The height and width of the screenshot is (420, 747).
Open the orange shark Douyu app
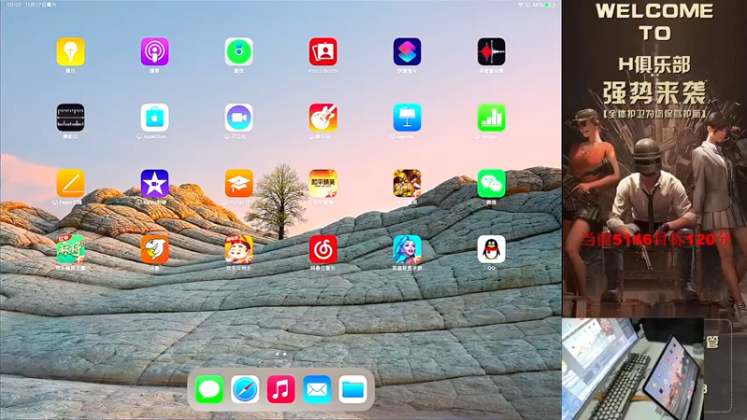(154, 248)
